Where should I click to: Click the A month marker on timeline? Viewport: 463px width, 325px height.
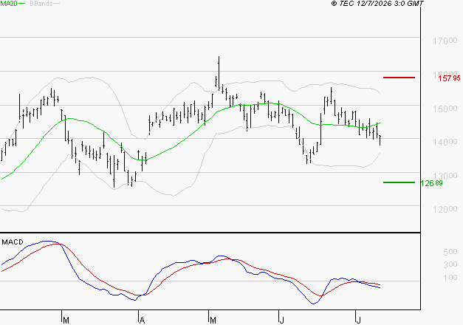pos(142,321)
